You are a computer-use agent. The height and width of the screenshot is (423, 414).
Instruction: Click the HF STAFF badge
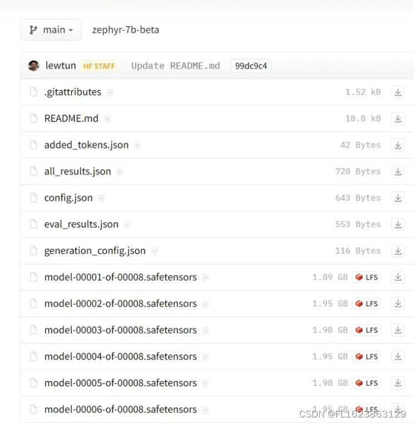99,66
